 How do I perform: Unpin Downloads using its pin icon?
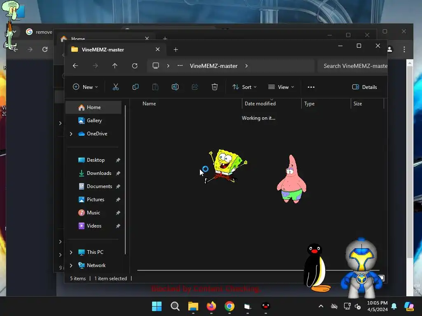pyautogui.click(x=118, y=173)
